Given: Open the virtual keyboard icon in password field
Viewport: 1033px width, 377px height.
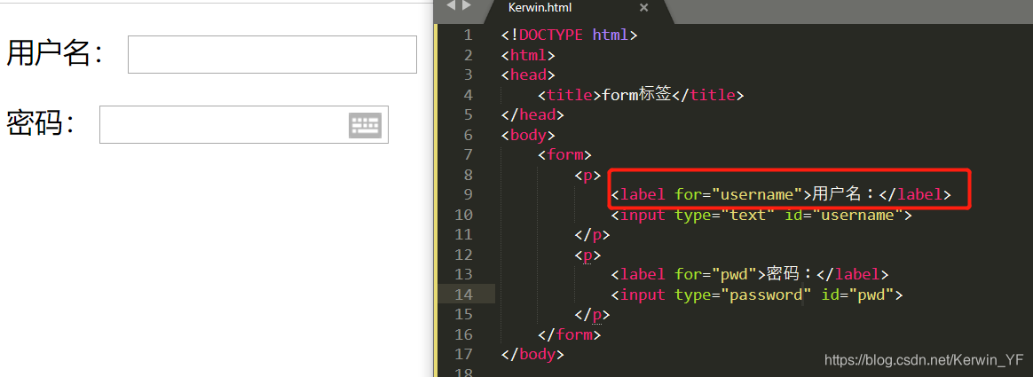Looking at the screenshot, I should coord(365,125).
